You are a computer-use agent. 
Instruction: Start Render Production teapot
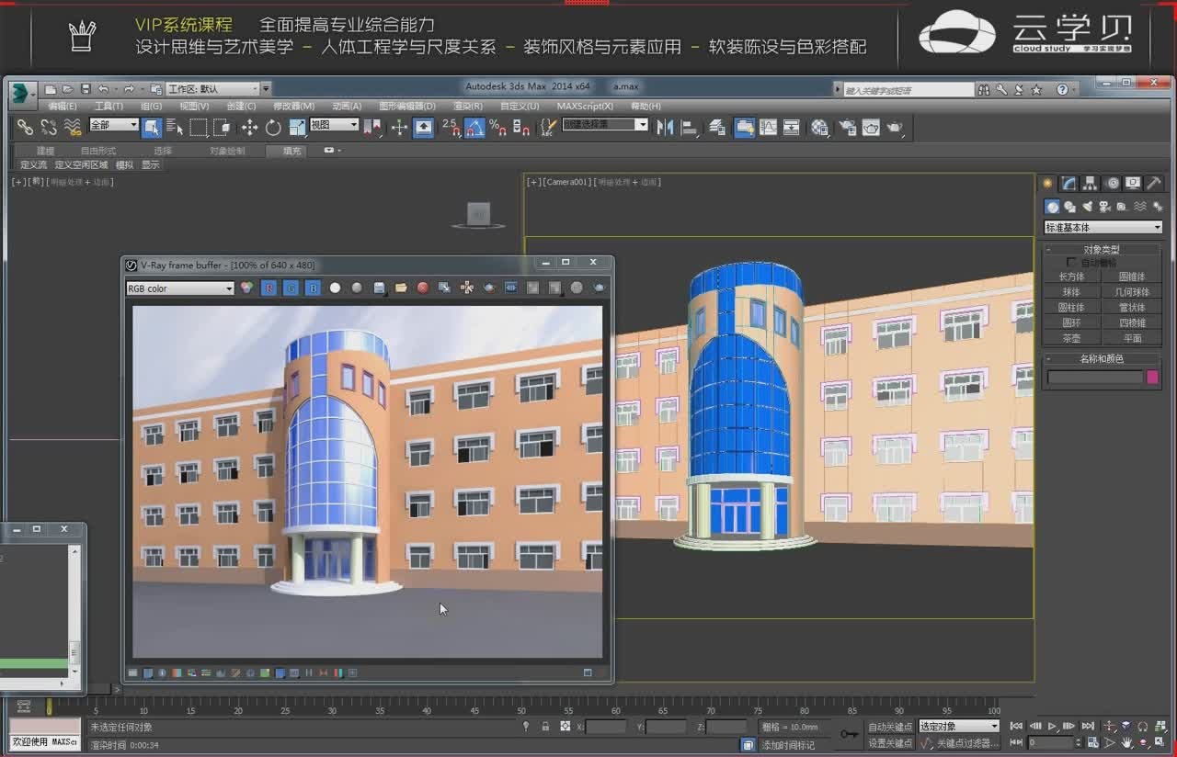tap(894, 128)
